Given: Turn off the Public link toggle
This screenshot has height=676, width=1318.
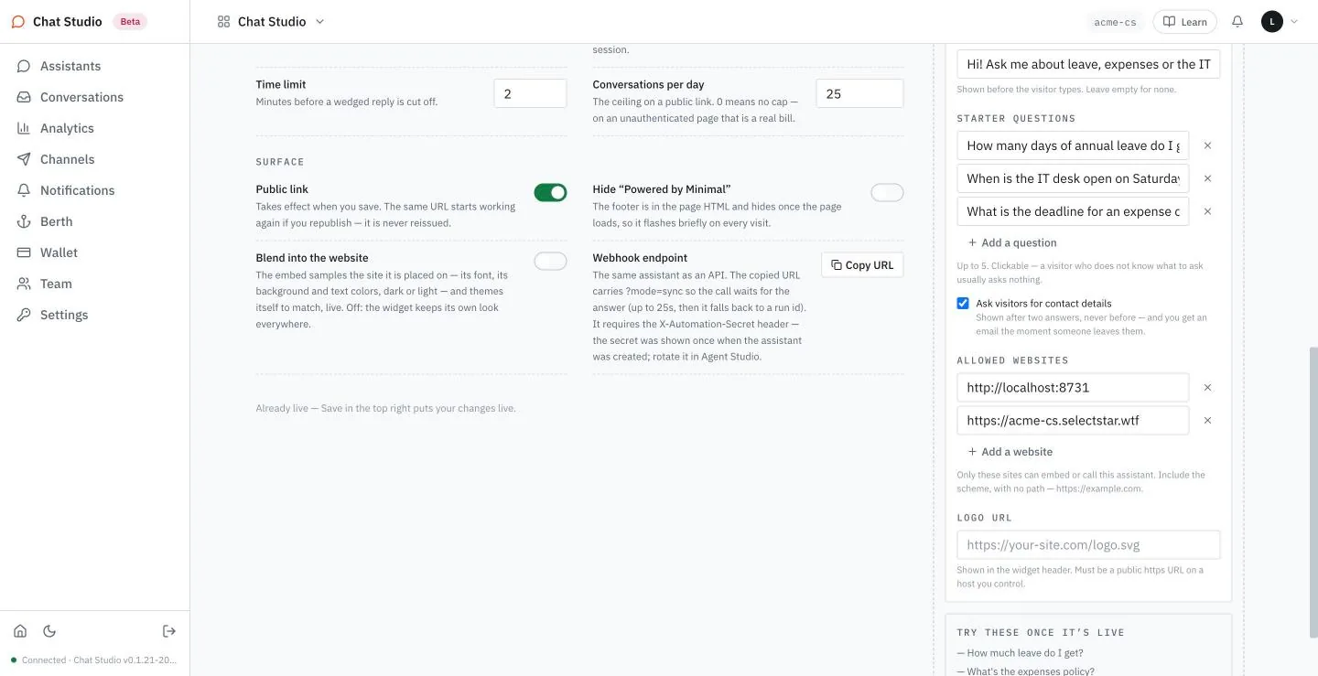Looking at the screenshot, I should (550, 192).
